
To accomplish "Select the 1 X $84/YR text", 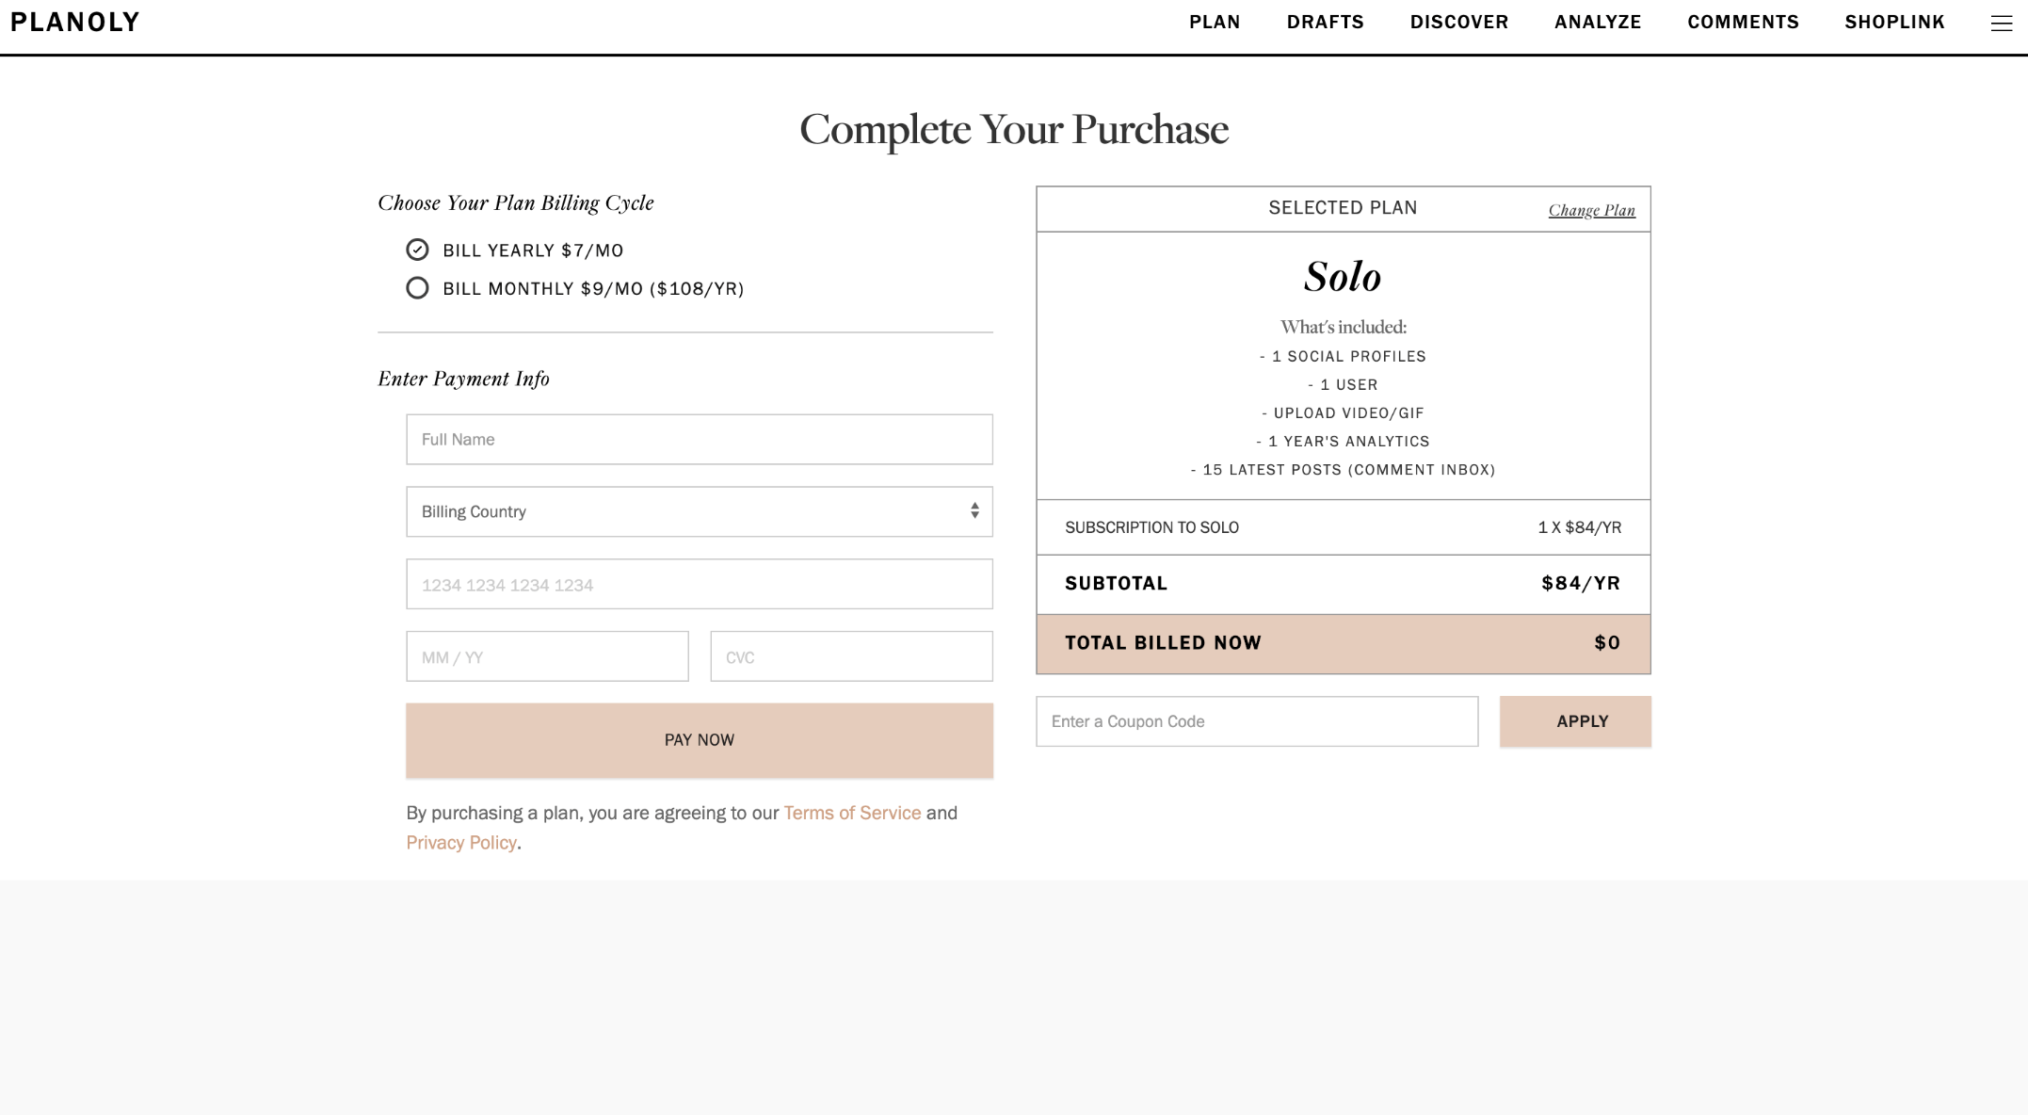I will [x=1580, y=527].
